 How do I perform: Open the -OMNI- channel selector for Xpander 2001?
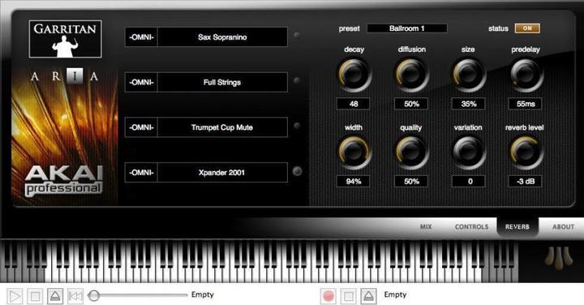pyautogui.click(x=141, y=173)
